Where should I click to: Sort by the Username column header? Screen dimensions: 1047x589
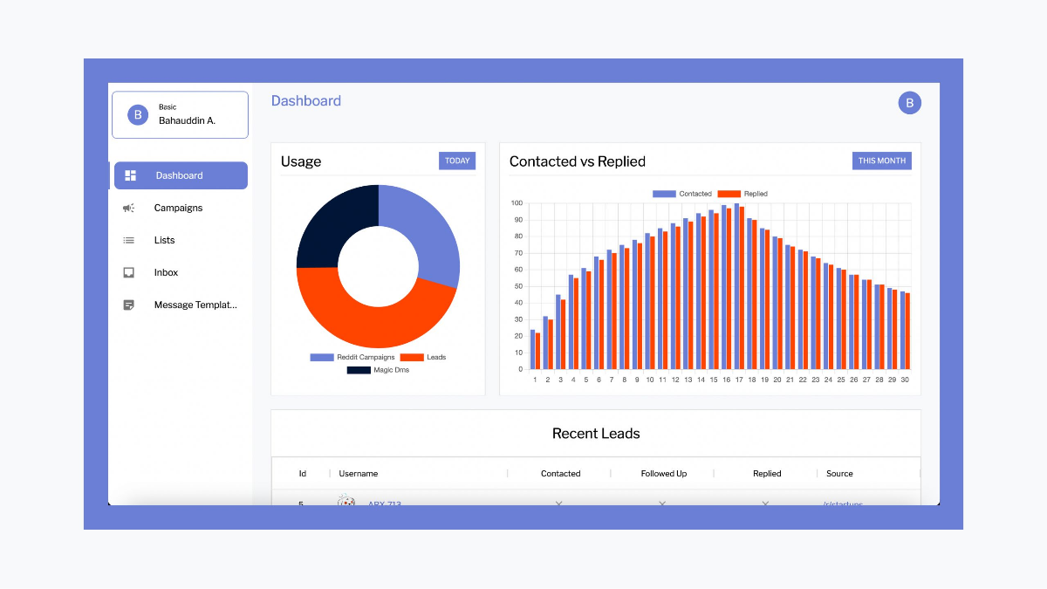pos(359,474)
